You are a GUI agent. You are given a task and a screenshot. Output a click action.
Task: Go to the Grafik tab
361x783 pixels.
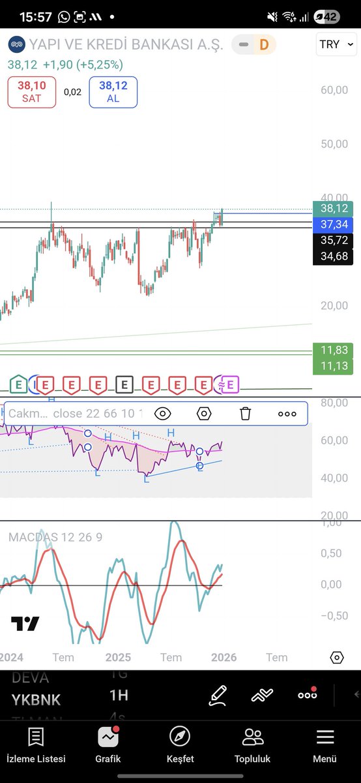tap(108, 745)
